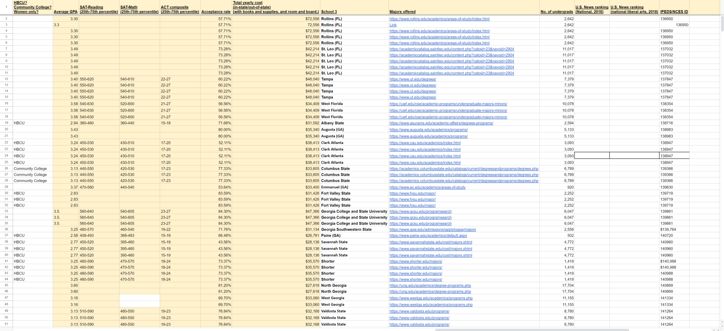The image size is (724, 331).
Task: Open the row 2 rollins.edu areas-of-study link
Action: (x=439, y=19)
